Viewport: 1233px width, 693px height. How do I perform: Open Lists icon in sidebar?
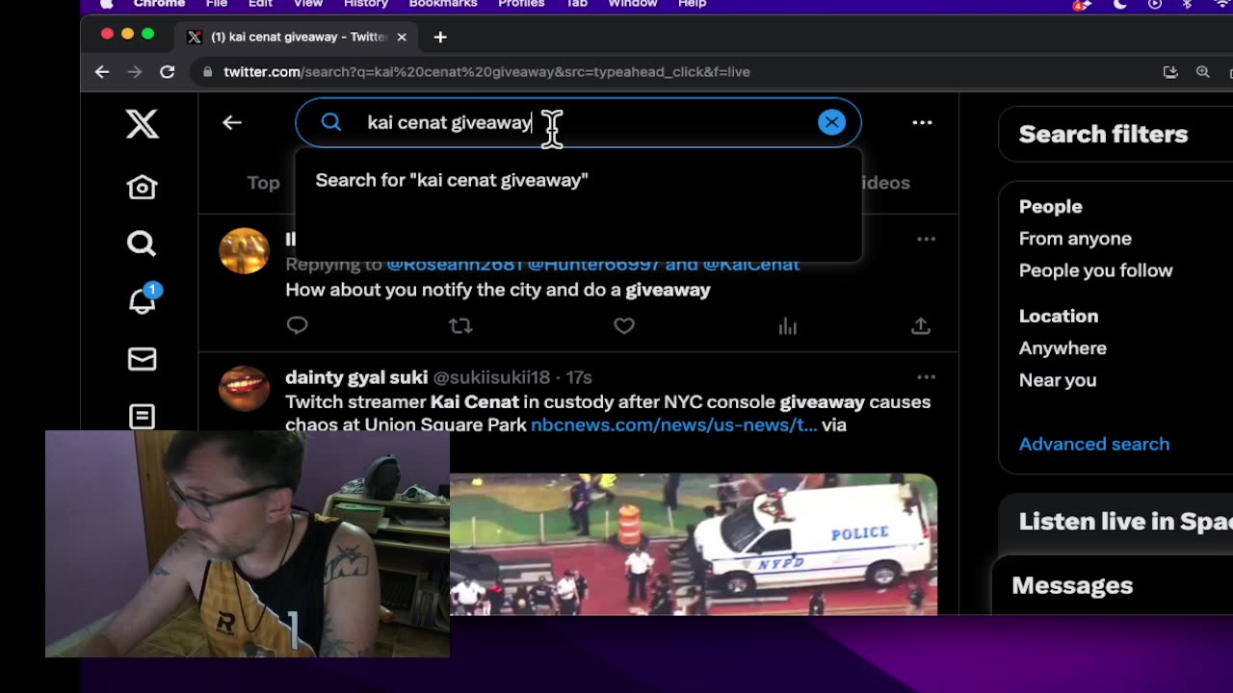pyautogui.click(x=142, y=416)
